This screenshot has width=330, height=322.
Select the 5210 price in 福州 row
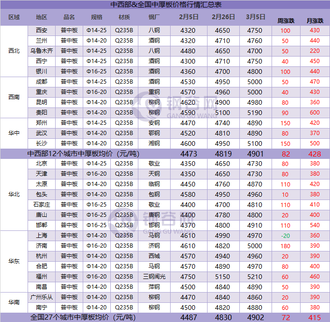(255, 277)
